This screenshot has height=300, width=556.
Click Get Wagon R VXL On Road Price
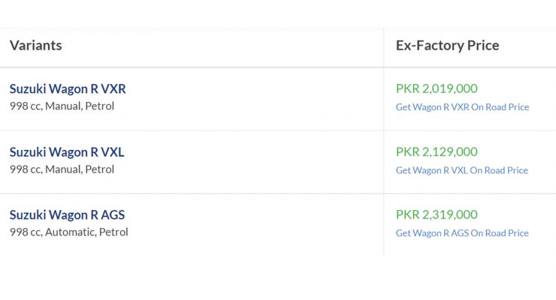(x=462, y=170)
